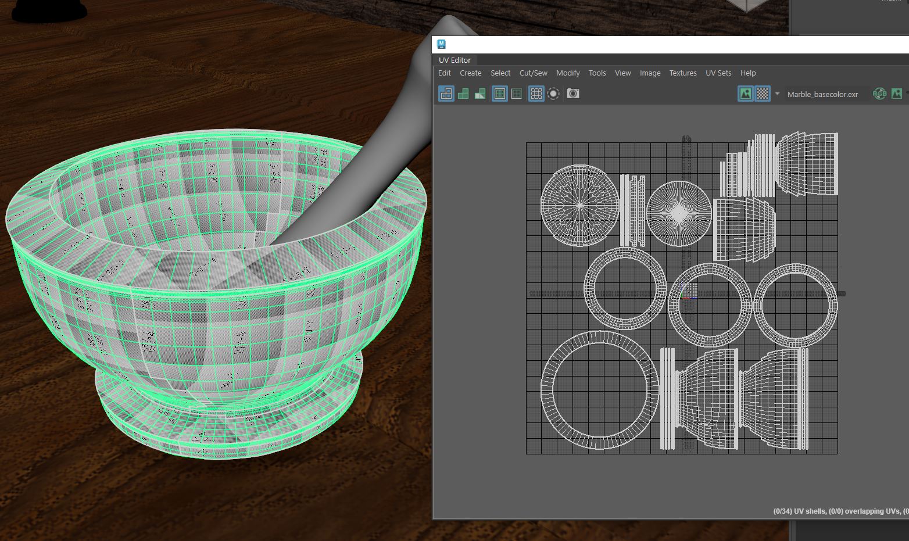Click the RGB channels display icon
The height and width of the screenshot is (541, 909).
879,94
